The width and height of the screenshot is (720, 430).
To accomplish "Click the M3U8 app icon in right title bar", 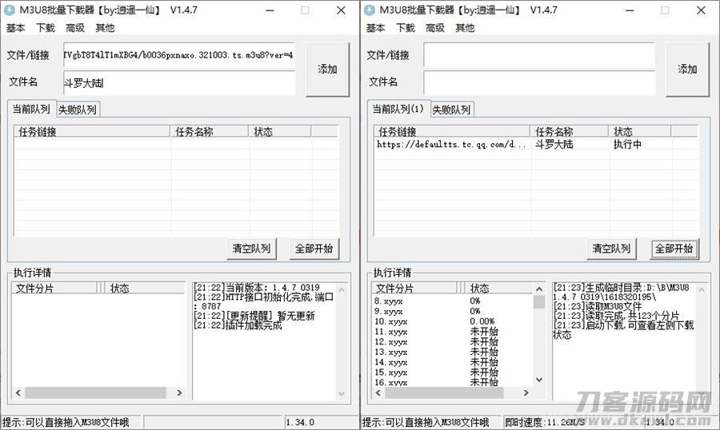I will pos(369,10).
